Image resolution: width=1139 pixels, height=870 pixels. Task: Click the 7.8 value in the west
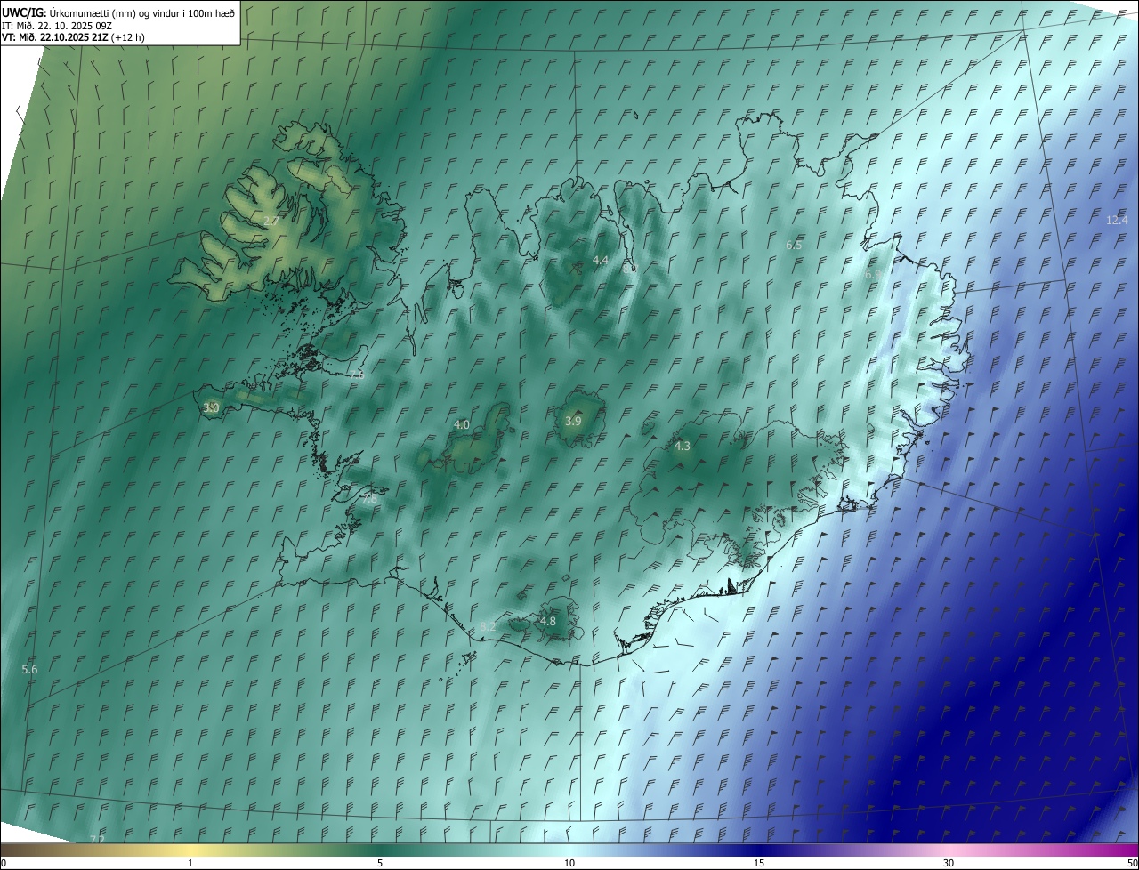tap(369, 500)
